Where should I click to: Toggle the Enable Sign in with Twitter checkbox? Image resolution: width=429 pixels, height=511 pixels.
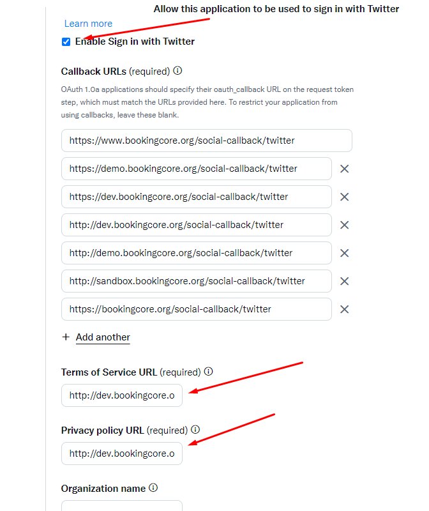(x=66, y=42)
